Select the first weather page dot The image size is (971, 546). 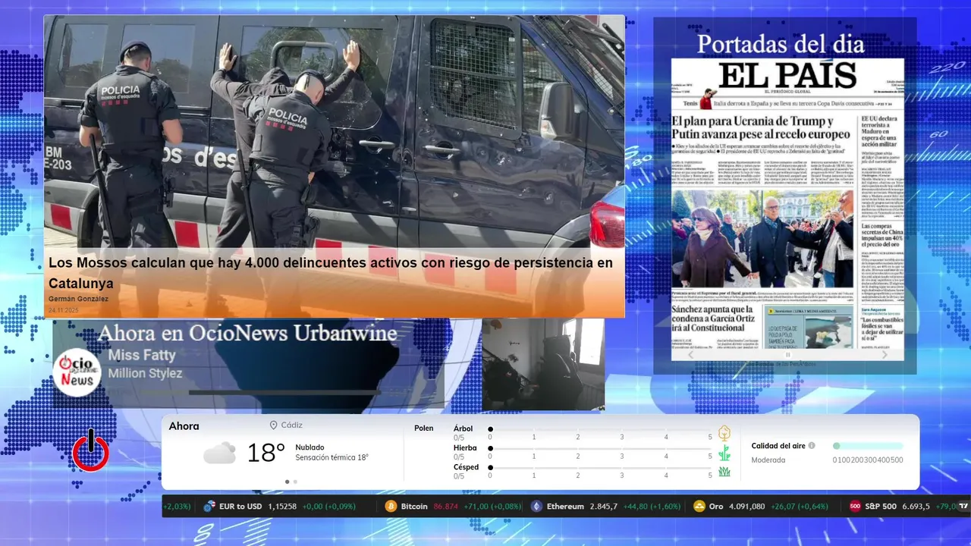[x=287, y=482]
